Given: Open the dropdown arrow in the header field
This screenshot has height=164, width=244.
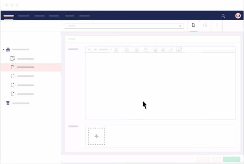Looking at the screenshot, I should [180, 26].
